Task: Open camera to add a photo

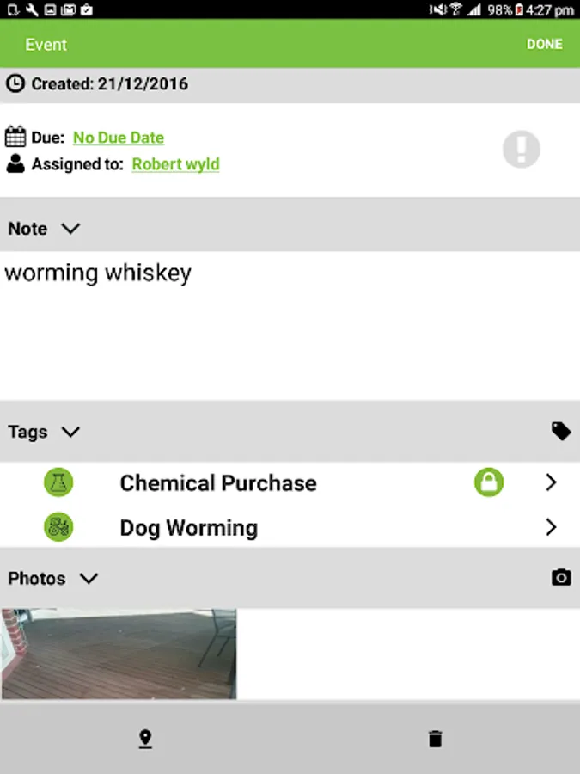Action: [561, 578]
